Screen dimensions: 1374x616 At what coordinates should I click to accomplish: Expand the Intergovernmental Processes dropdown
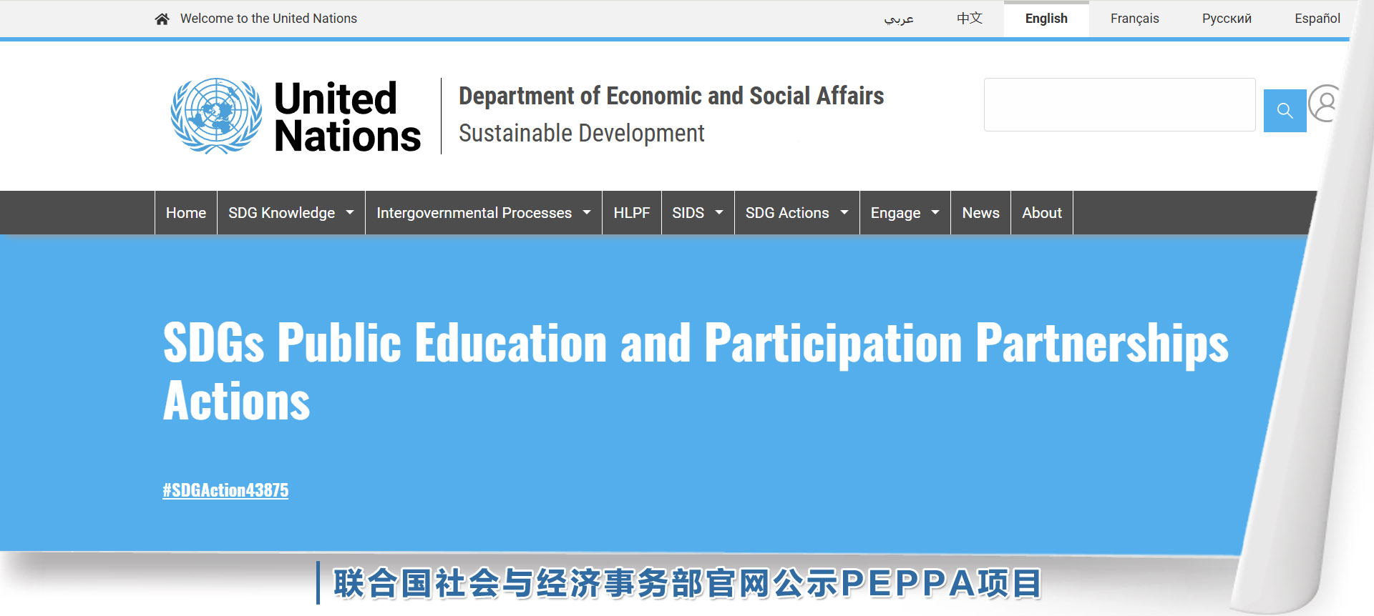coord(483,213)
